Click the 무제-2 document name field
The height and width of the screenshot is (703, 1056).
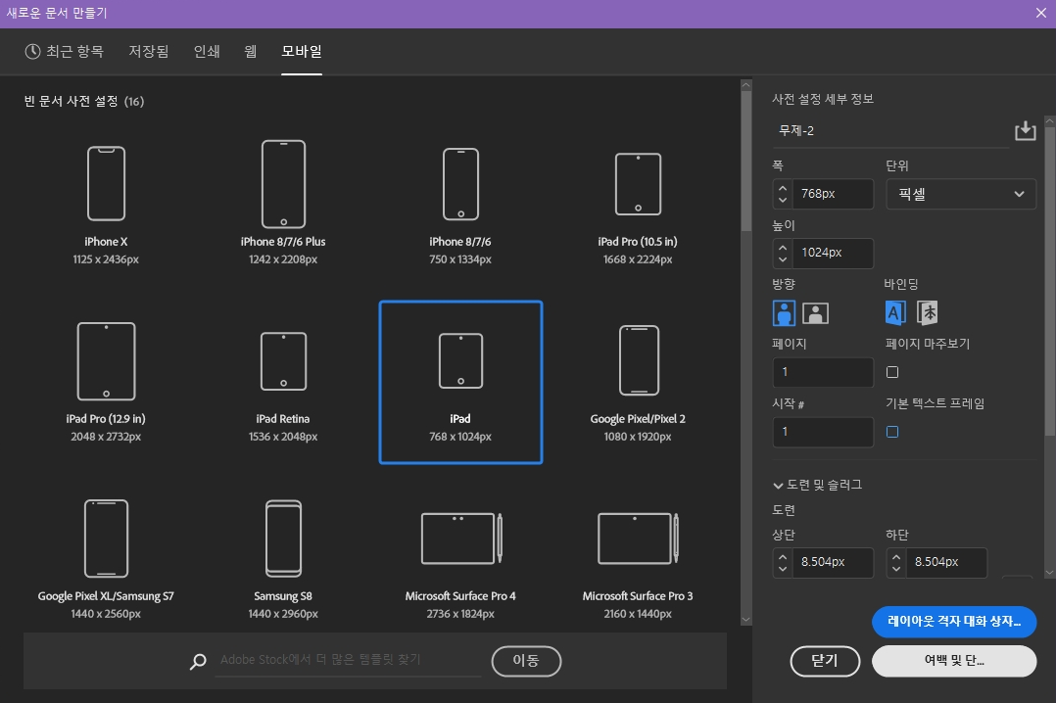(x=890, y=130)
